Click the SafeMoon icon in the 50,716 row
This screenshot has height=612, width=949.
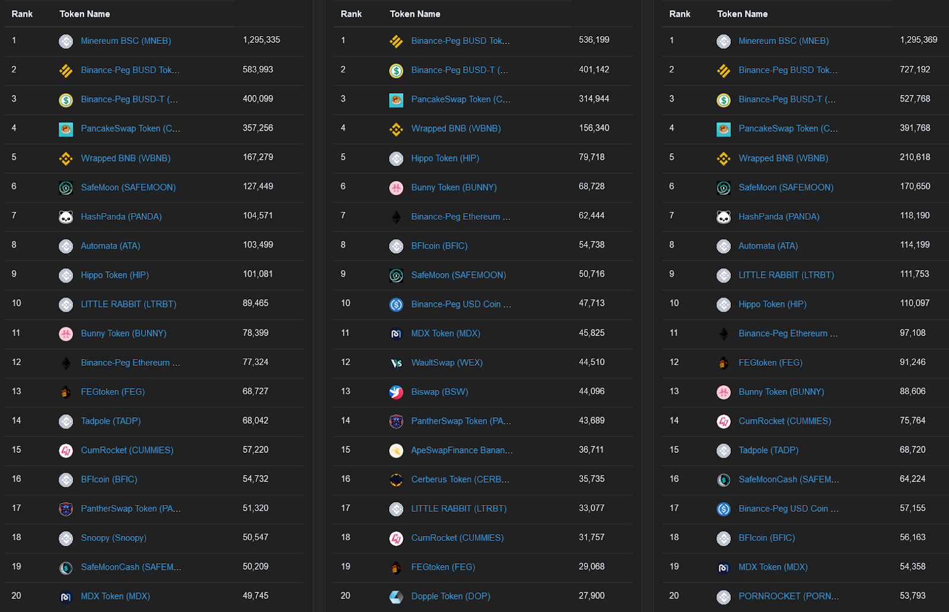point(396,275)
